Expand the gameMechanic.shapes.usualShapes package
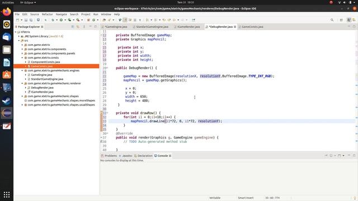The width and height of the screenshot is (358, 201). pyautogui.click(x=22, y=105)
